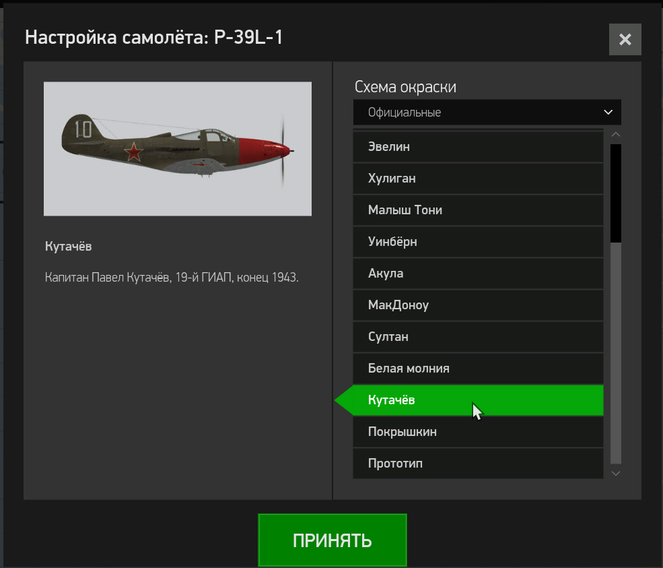Select the Хулиган paint scheme
This screenshot has height=568, width=663.
[x=478, y=179]
